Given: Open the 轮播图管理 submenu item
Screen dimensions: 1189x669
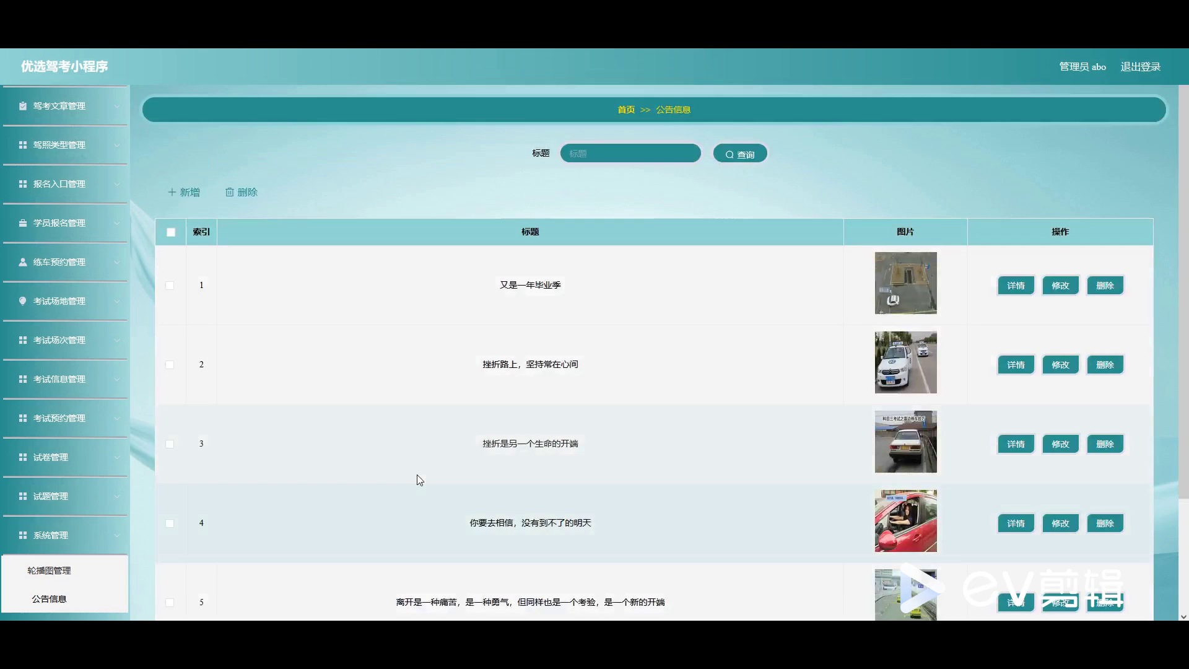Looking at the screenshot, I should (x=64, y=571).
